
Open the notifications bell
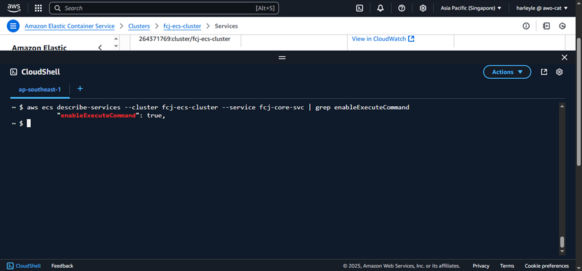(380, 8)
